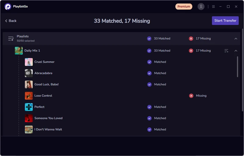Click the Daily Mix 1 cover thumbnail
Viewport: 244px width, 156px height.
click(x=19, y=51)
